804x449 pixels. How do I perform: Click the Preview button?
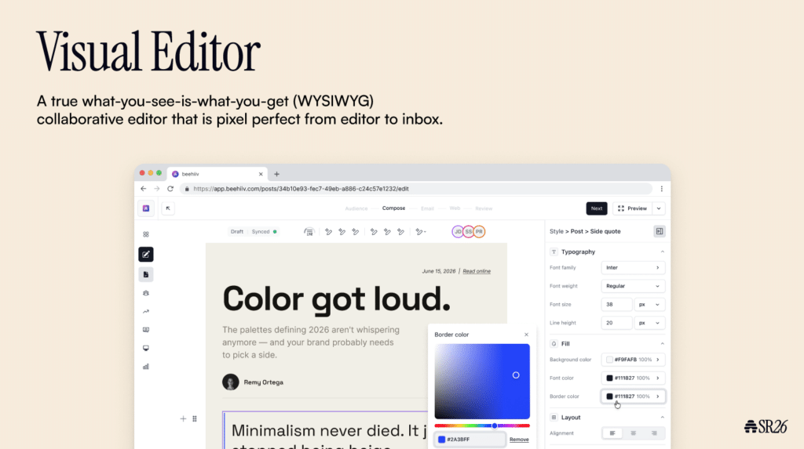(x=633, y=208)
